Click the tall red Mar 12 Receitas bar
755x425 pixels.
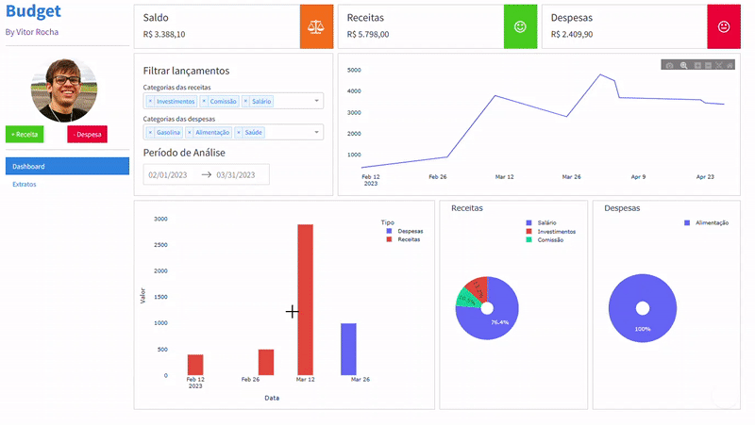click(305, 300)
